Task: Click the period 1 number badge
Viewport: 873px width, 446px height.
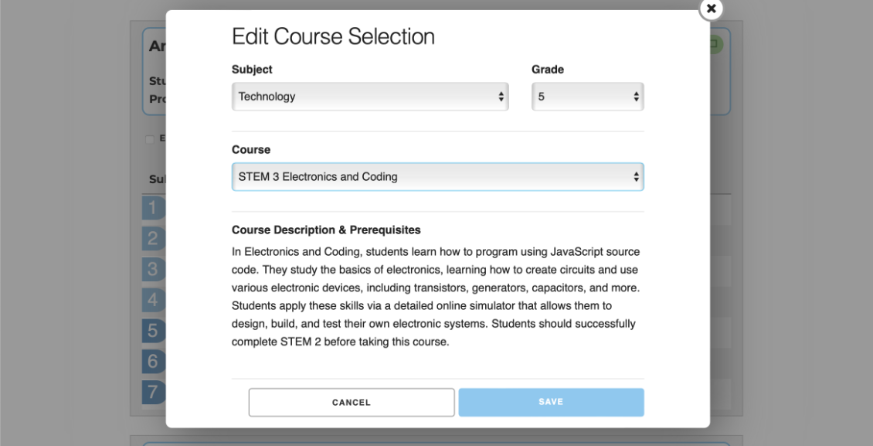Action: pyautogui.click(x=155, y=209)
